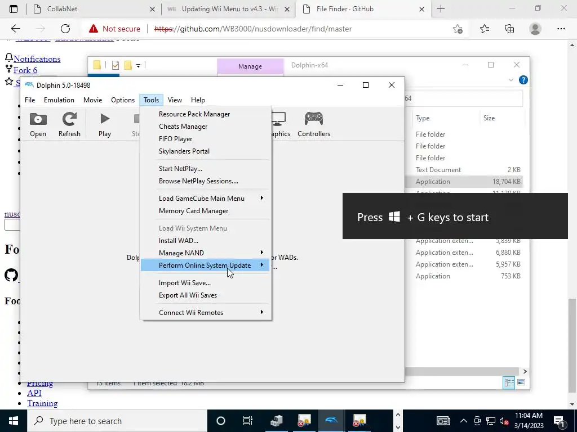Expand Manage NAND submenu arrow
The width and height of the screenshot is (577, 432).
pyautogui.click(x=261, y=253)
